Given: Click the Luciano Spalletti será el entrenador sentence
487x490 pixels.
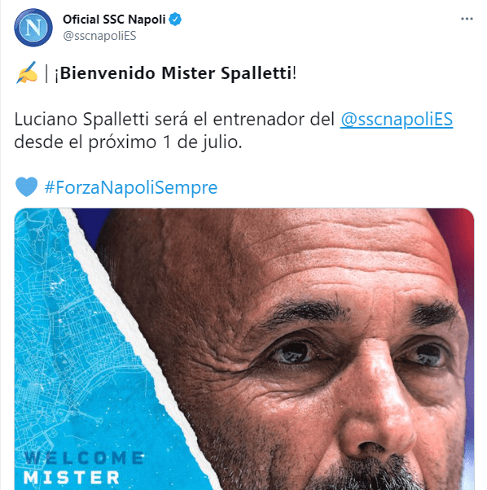Looking at the screenshot, I should coord(174,120).
